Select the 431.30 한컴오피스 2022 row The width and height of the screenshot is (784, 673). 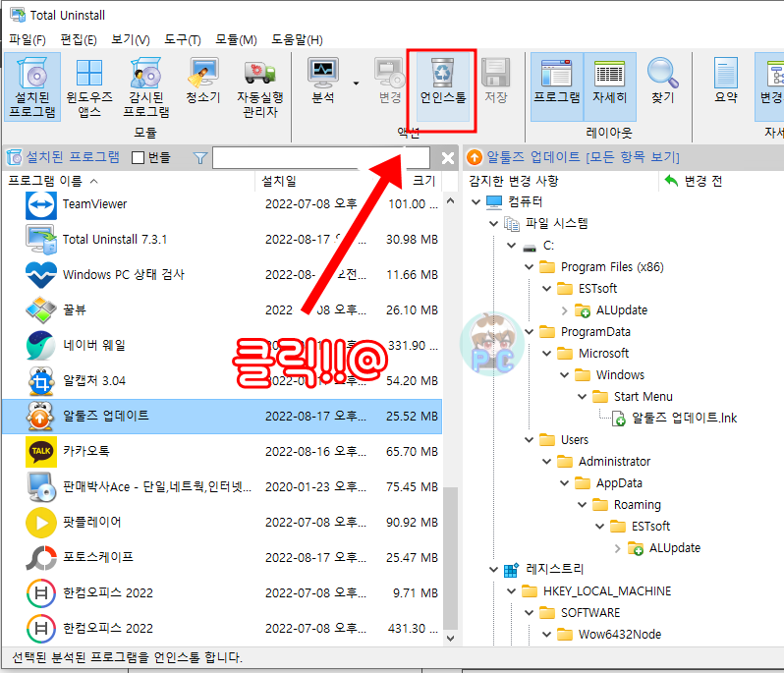click(222, 629)
